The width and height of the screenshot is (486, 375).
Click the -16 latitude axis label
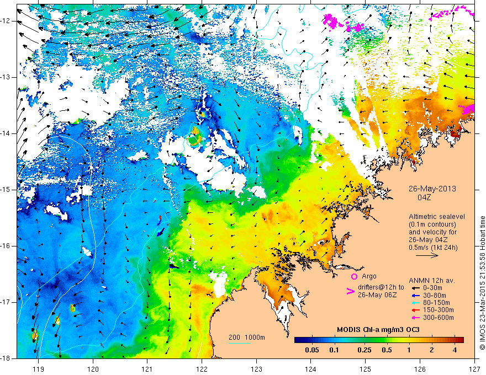(6, 246)
